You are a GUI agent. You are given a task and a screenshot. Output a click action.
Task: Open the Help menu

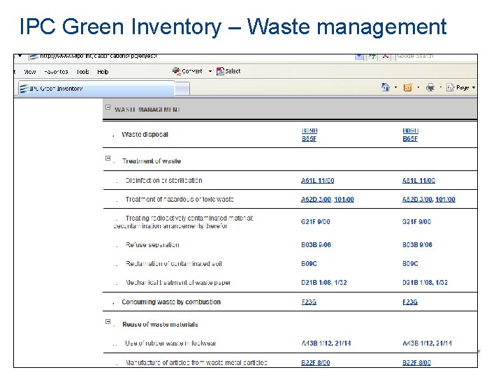[x=103, y=72]
